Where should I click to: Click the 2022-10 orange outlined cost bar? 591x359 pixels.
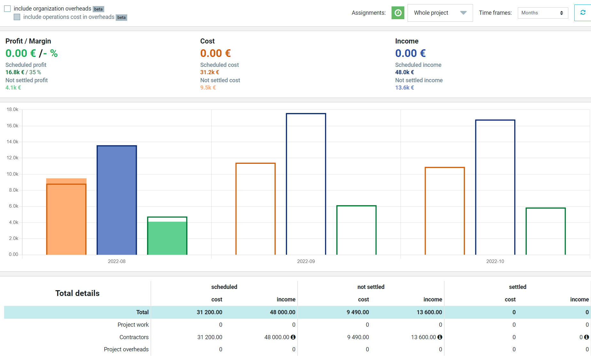click(x=445, y=211)
